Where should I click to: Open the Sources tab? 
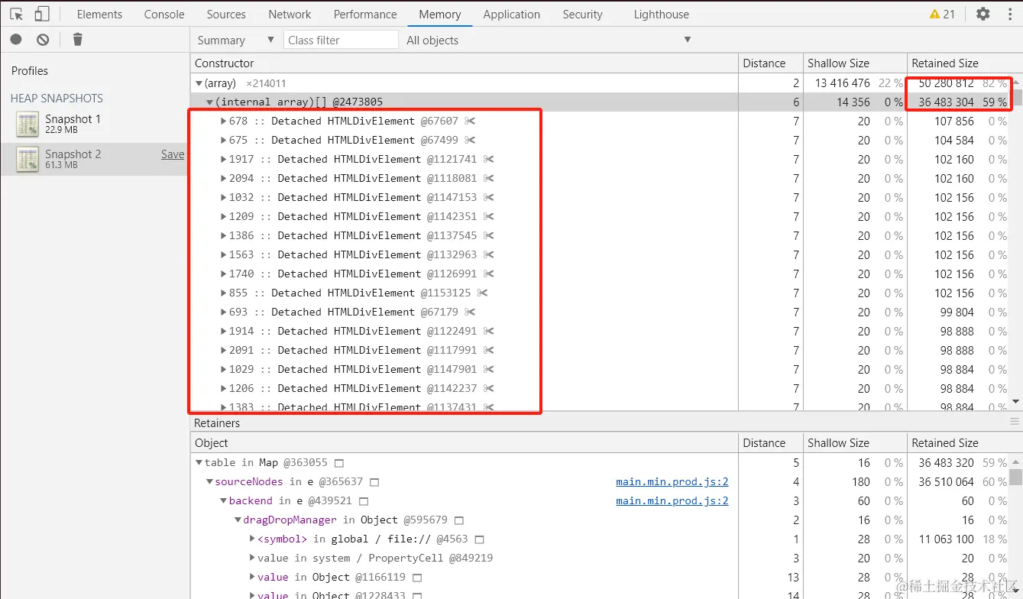[226, 14]
